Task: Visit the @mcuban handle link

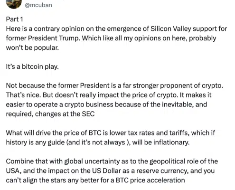Action: [x=38, y=5]
